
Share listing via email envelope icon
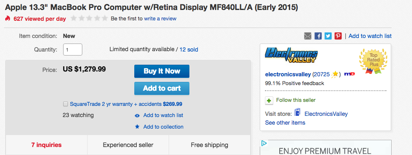point(308,36)
